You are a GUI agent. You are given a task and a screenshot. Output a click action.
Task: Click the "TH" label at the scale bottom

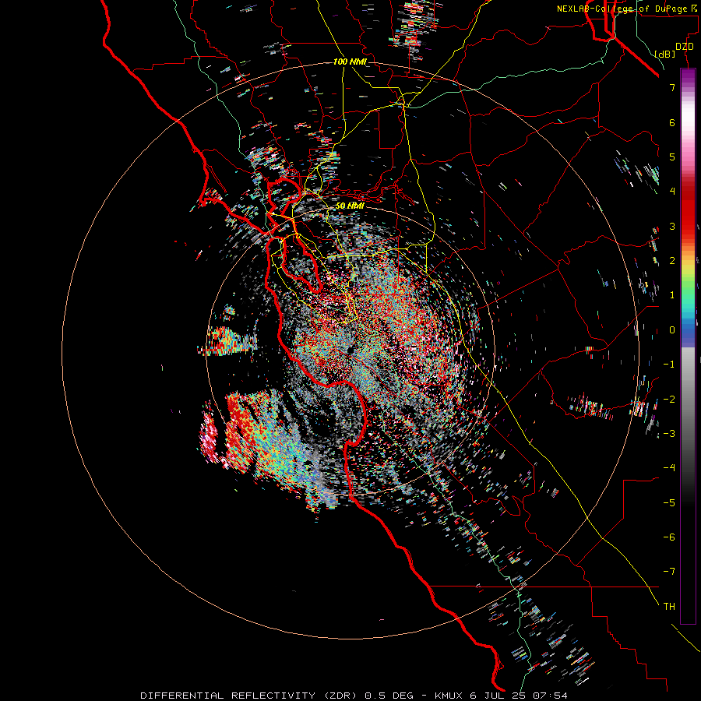coord(669,607)
